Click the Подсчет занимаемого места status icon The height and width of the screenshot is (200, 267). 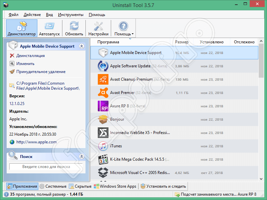coord(178,194)
